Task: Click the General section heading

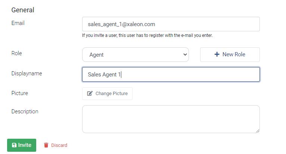Action: [23, 10]
